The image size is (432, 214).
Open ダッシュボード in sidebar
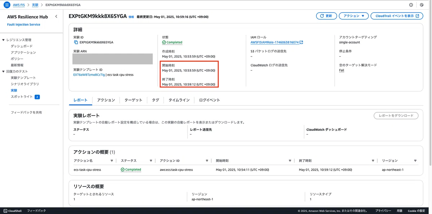click(22, 46)
